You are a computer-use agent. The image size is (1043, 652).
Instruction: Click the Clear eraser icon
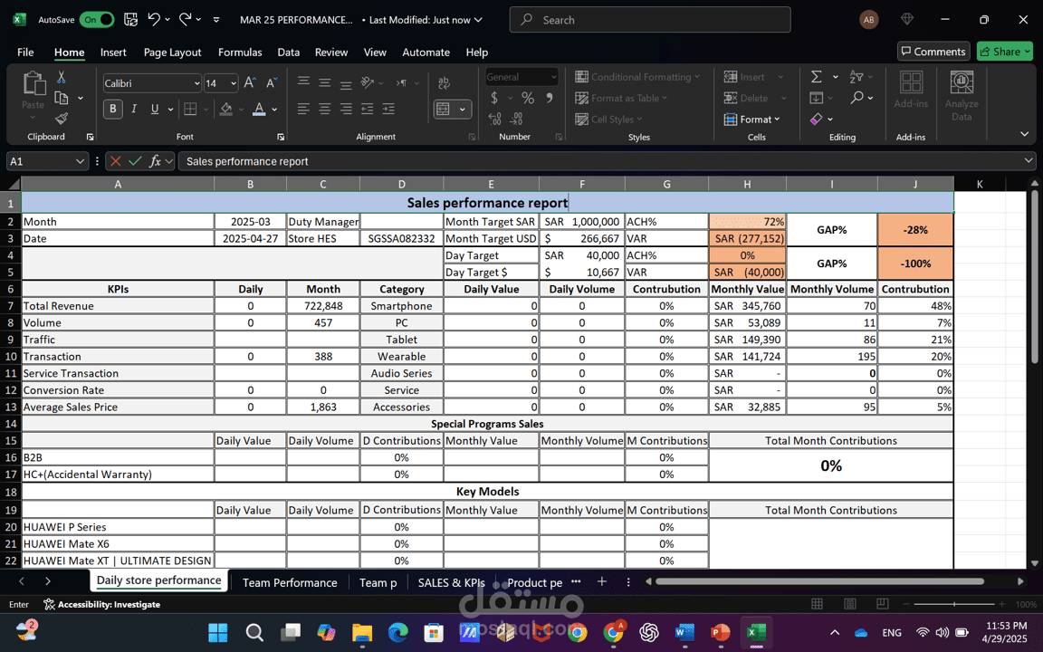(816, 120)
